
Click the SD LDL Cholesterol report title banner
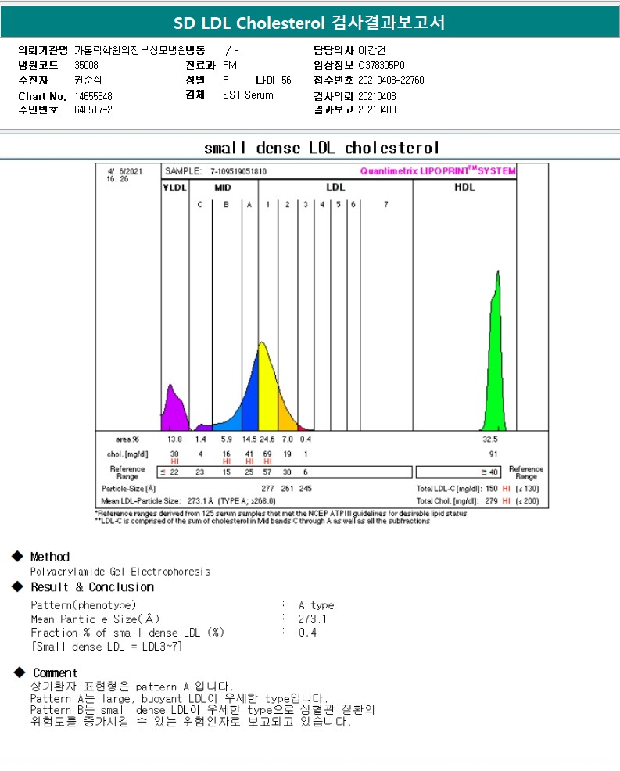[x=310, y=23]
